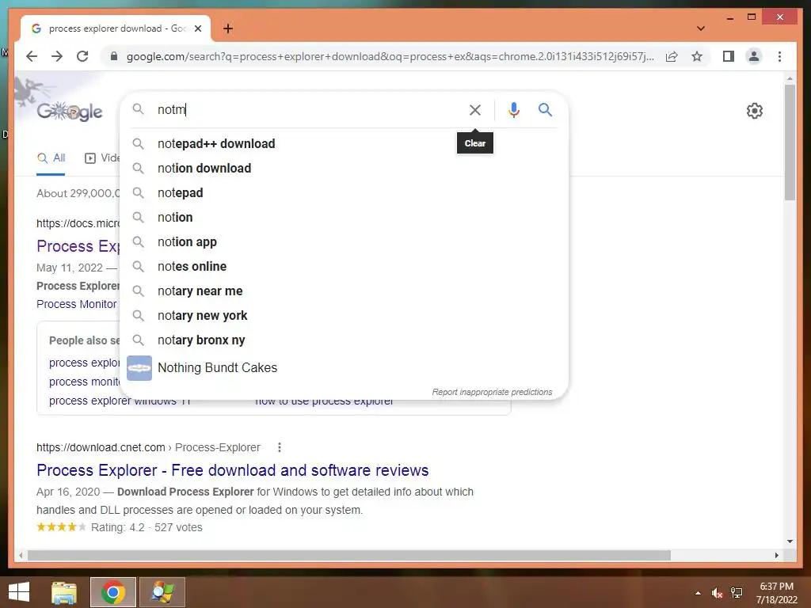
Task: Open a new tab with plus button
Action: click(x=228, y=28)
